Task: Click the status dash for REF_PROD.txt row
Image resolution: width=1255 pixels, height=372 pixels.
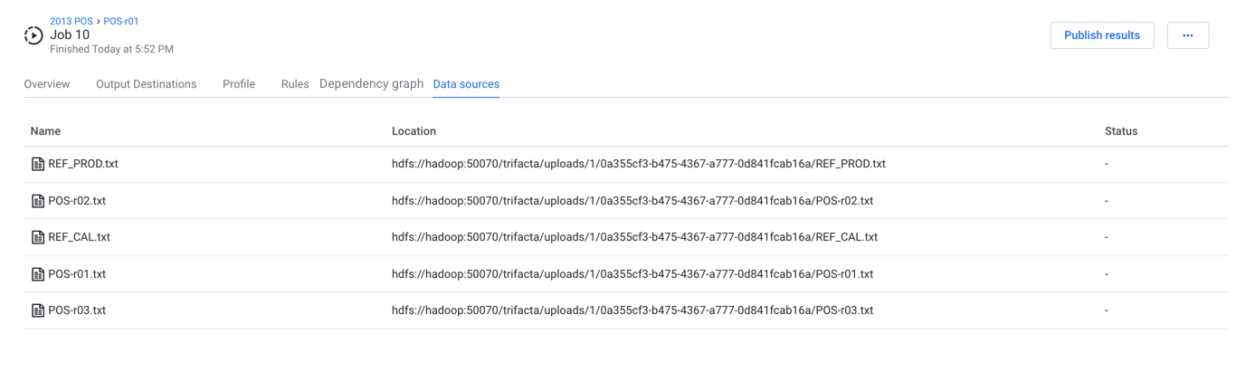Action: (x=1107, y=164)
